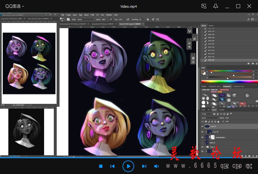Switch player to mini mode
This screenshot has width=258, height=174.
point(204,6)
